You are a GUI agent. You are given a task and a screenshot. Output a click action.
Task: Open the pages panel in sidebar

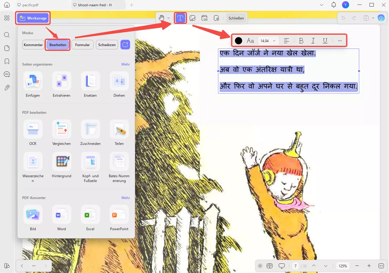tap(7, 48)
